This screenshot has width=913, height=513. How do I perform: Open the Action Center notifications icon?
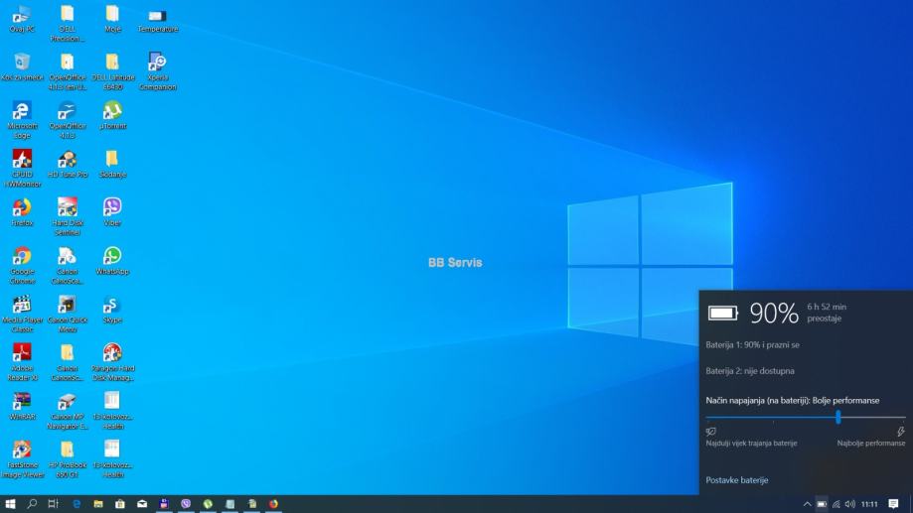(x=894, y=504)
